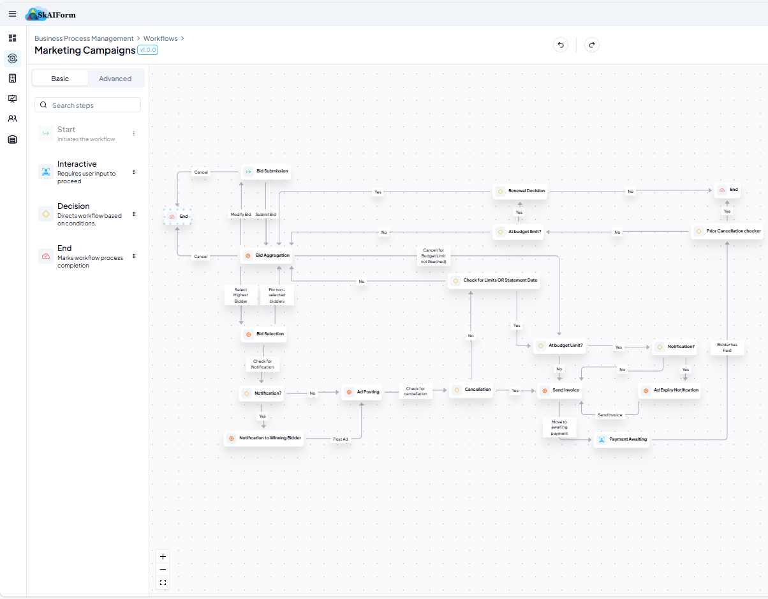This screenshot has width=768, height=599.
Task: Switch to the Advanced tab
Action: click(115, 78)
